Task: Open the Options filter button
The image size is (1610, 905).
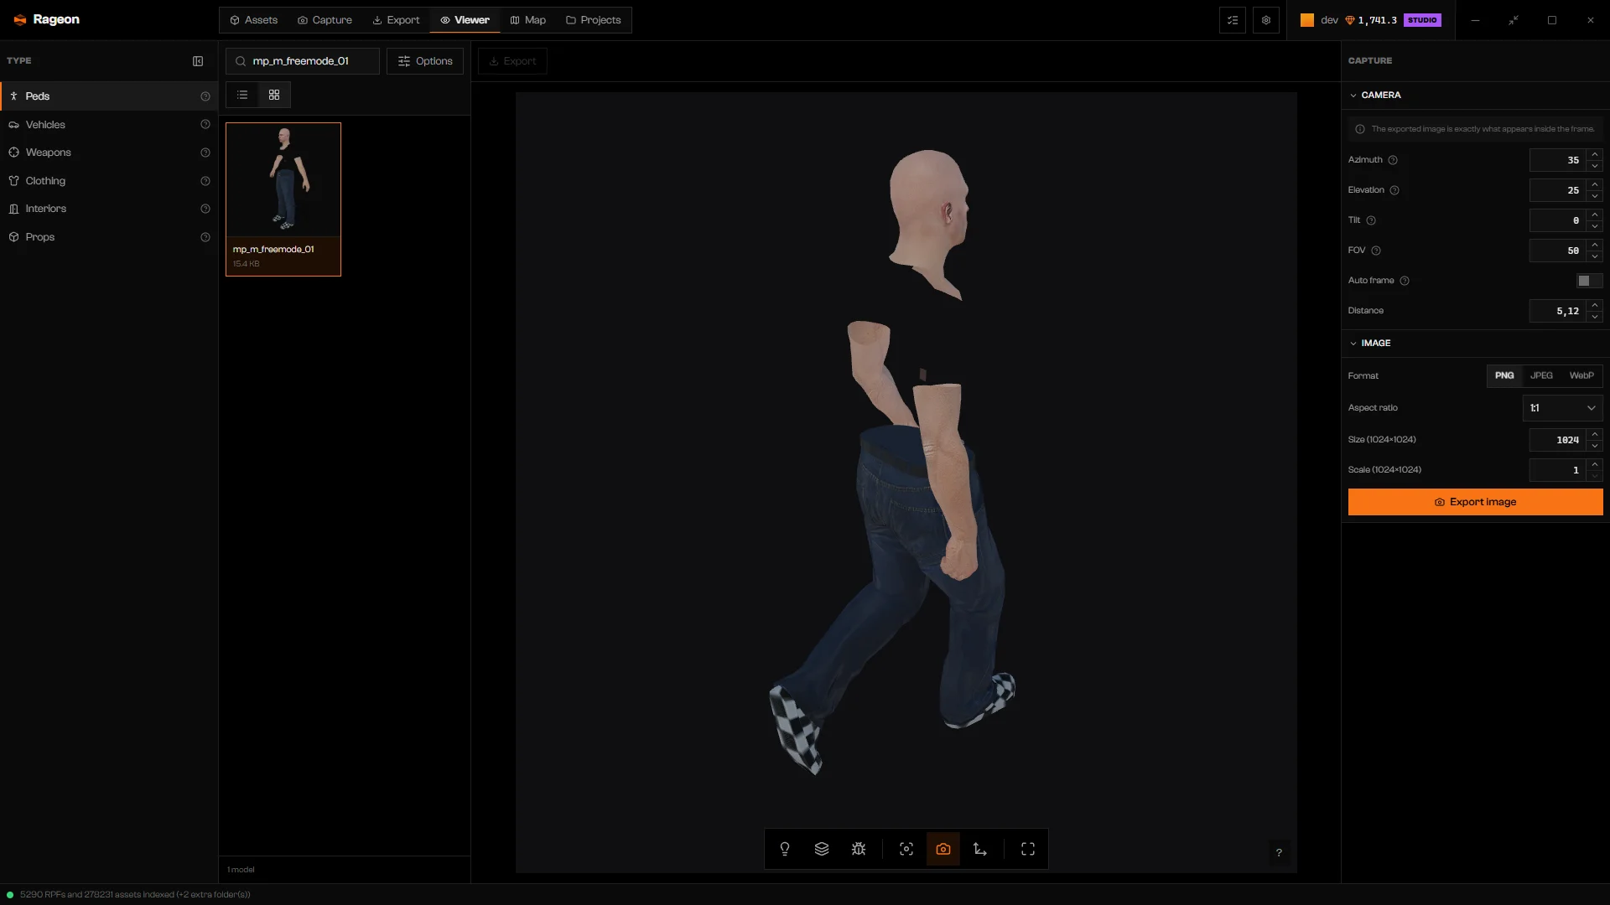Action: (425, 61)
